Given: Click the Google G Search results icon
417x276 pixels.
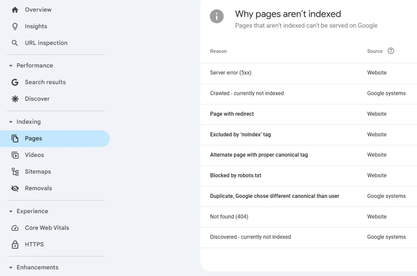Looking at the screenshot, I should 15,82.
